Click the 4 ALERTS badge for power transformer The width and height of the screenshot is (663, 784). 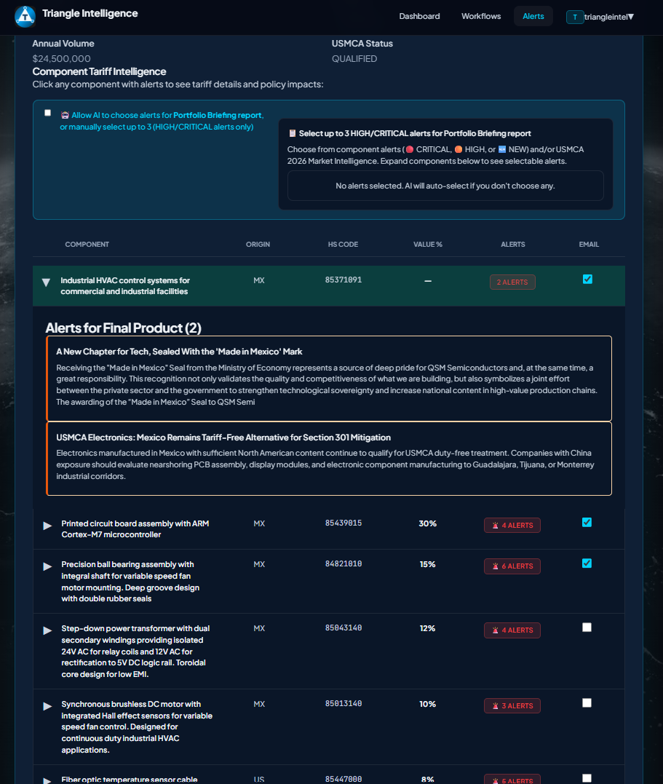coord(512,630)
